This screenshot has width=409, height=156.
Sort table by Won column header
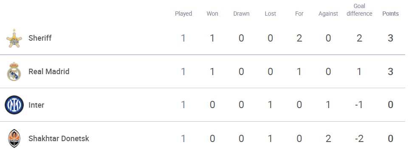click(212, 14)
